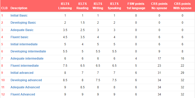Click the Description column header
The width and height of the screenshot is (195, 98).
tap(19, 8)
